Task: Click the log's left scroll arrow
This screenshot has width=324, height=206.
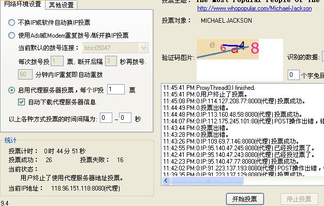Action: point(166,181)
